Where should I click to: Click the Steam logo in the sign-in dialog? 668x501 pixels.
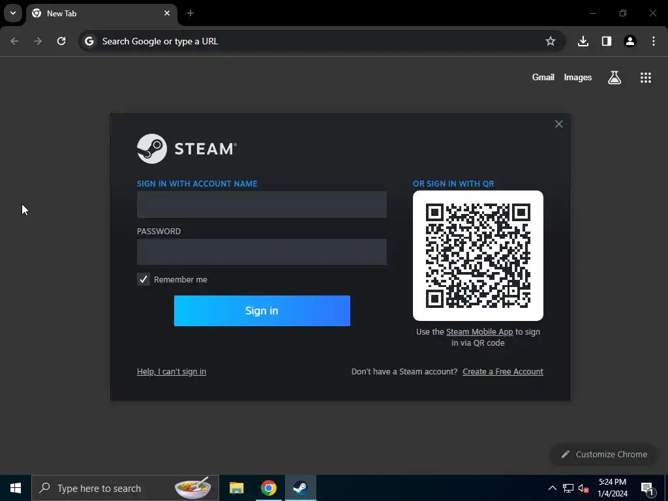pos(187,149)
